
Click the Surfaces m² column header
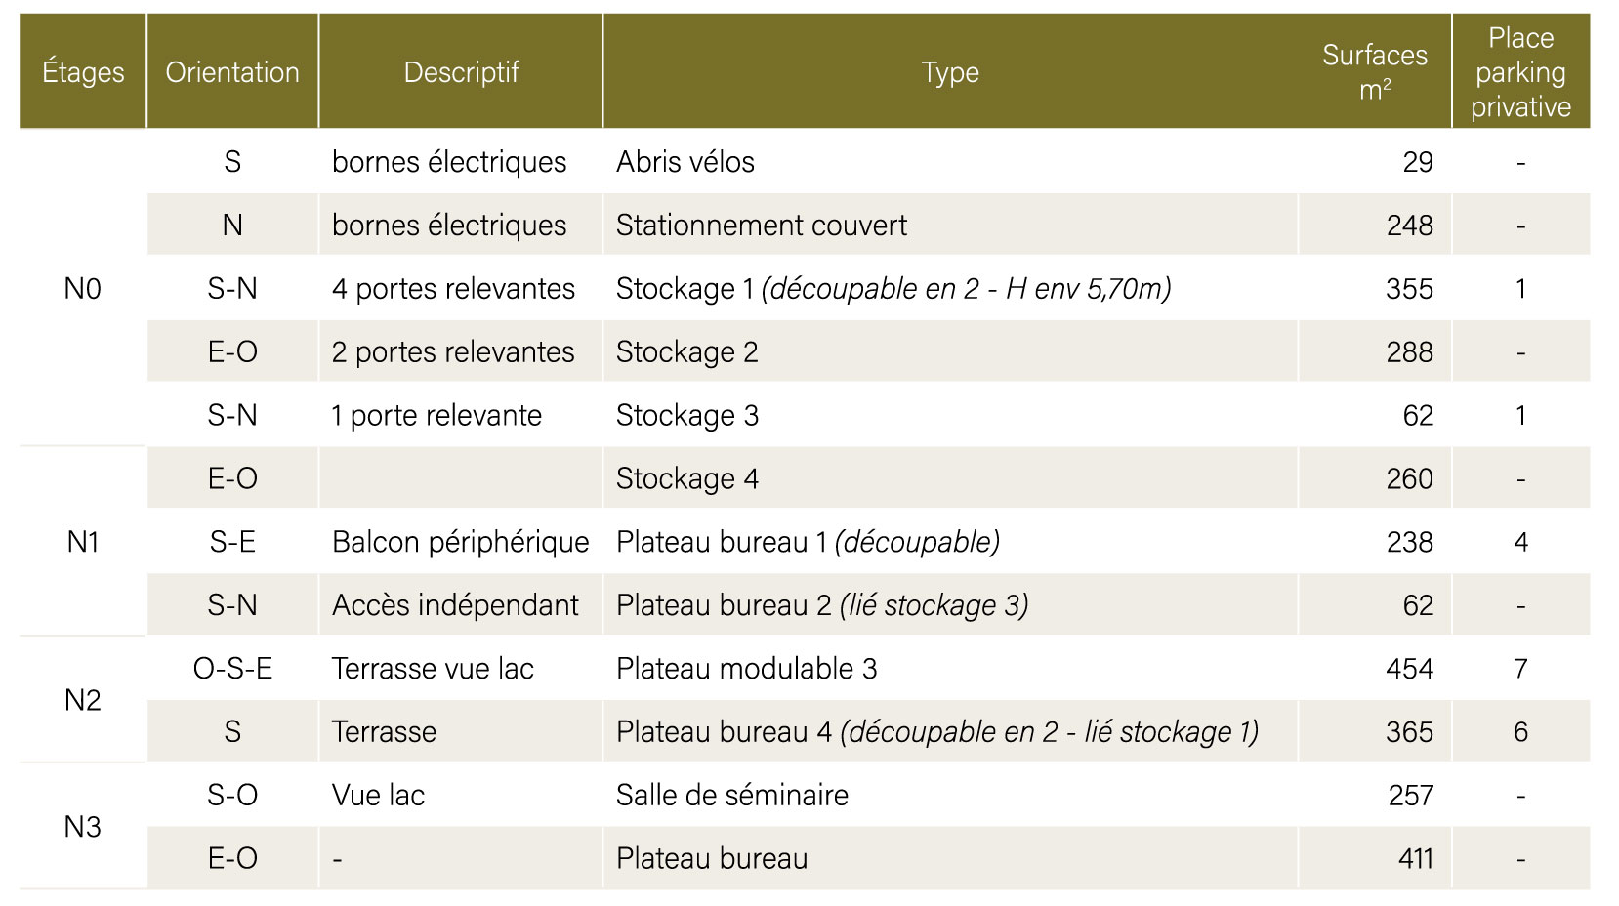click(1374, 72)
